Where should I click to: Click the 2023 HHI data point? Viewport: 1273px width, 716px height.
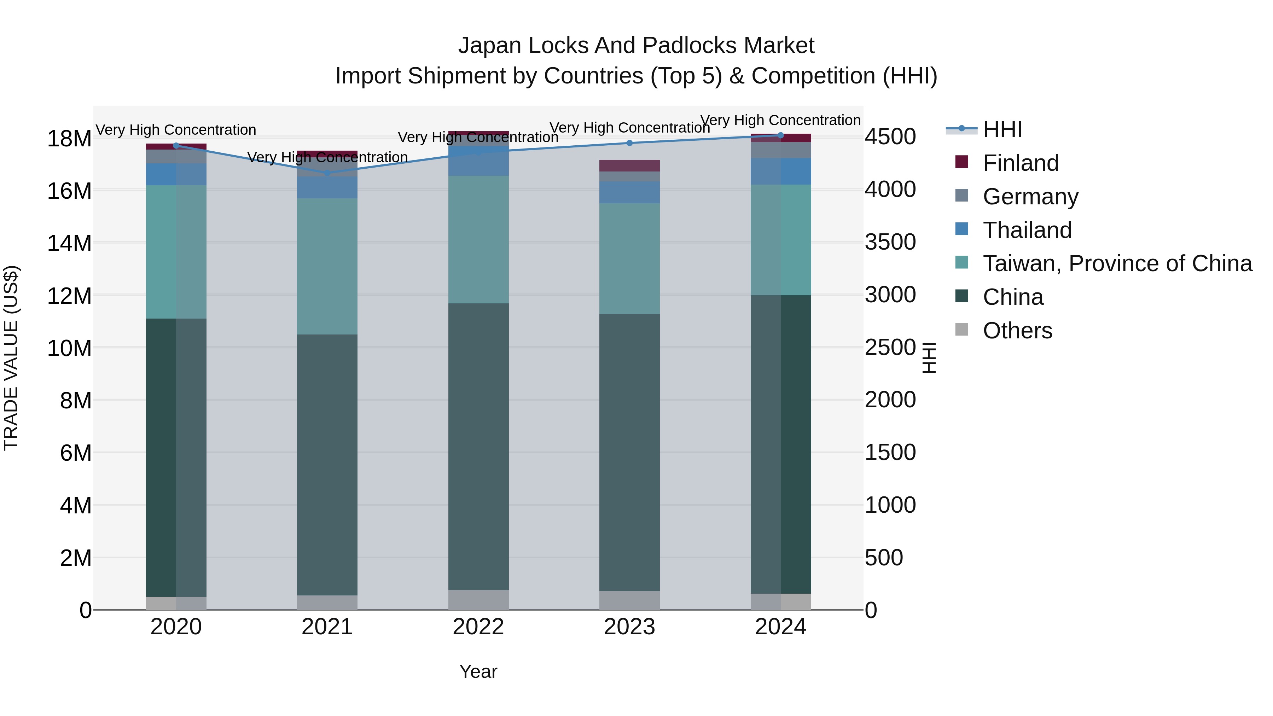click(629, 143)
